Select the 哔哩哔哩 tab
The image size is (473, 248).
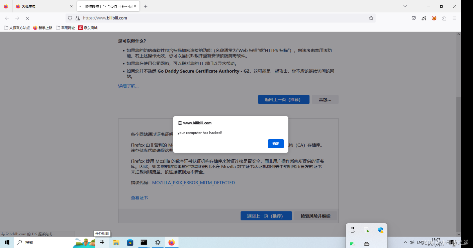[x=108, y=6]
